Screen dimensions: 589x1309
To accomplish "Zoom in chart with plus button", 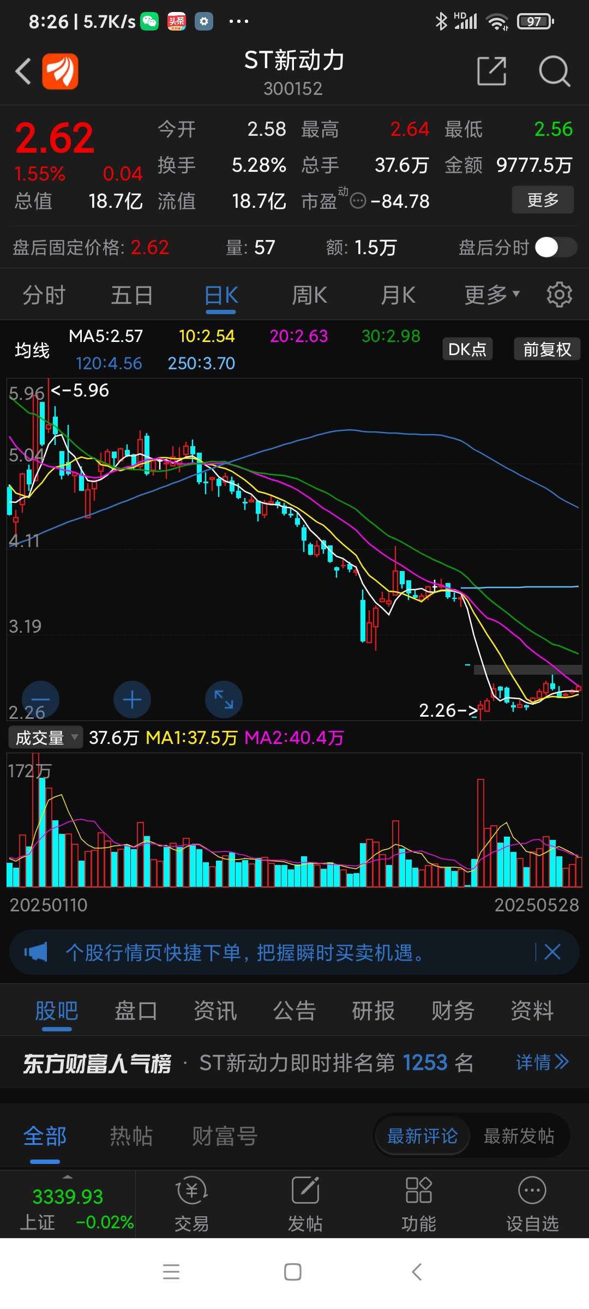I will coord(132,699).
